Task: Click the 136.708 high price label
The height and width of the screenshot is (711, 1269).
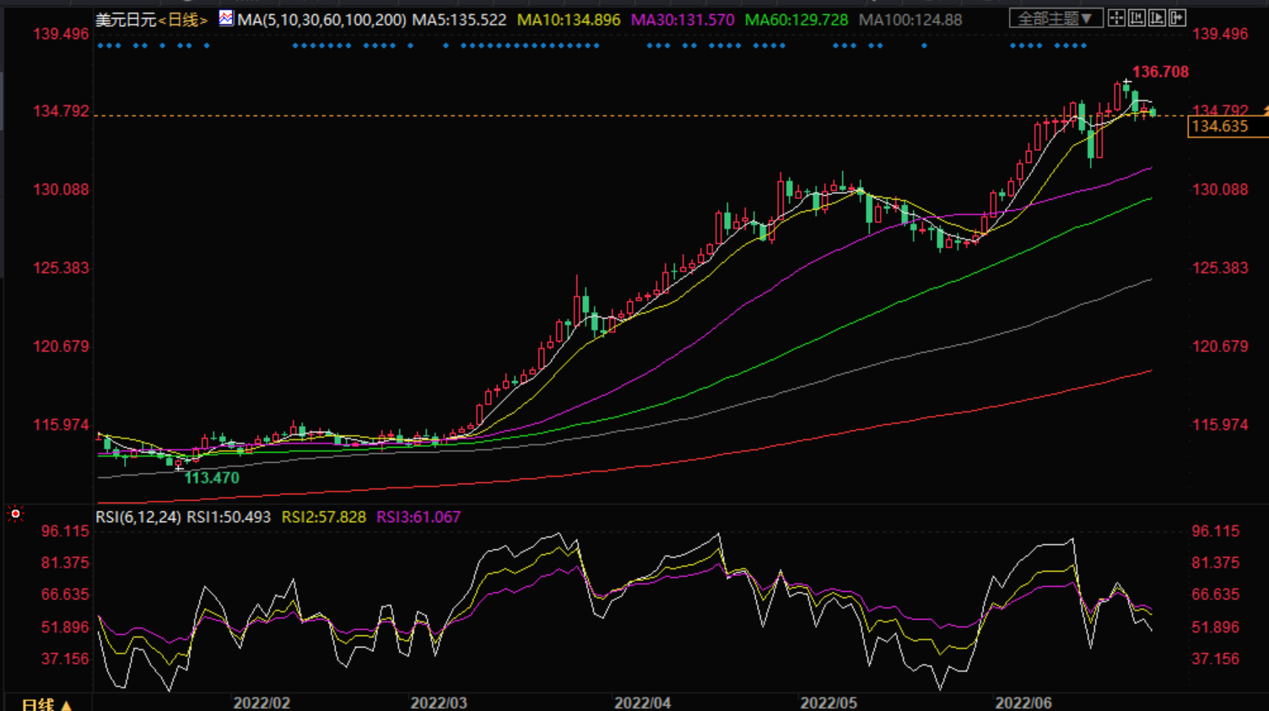Action: point(1160,73)
